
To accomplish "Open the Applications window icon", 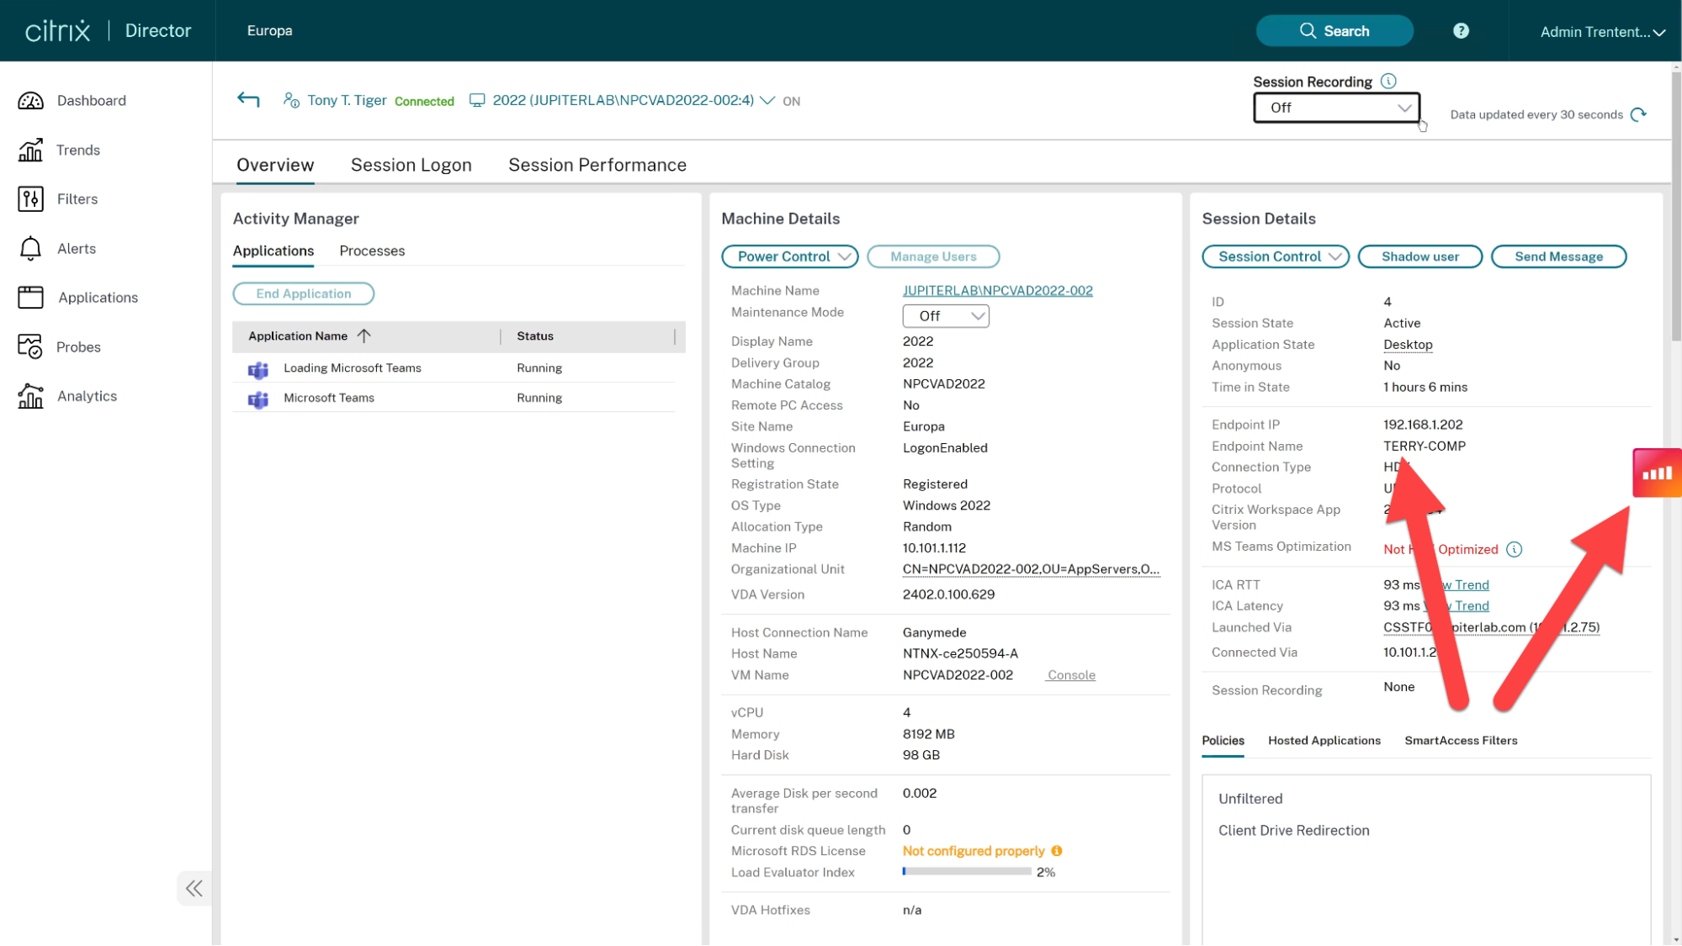I will [x=31, y=298].
